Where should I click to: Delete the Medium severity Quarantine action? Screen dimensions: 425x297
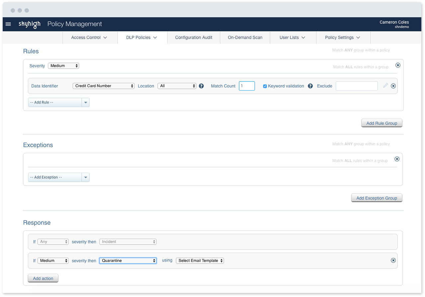(393, 260)
